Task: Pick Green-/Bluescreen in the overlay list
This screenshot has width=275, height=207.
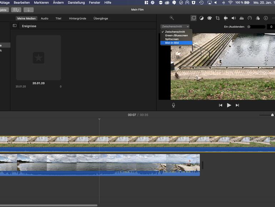Action: [176, 35]
